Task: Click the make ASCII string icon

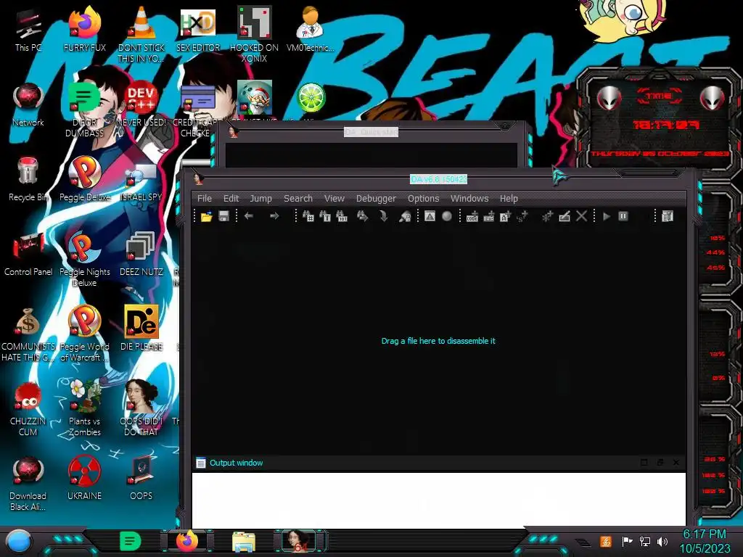Action: click(505, 216)
